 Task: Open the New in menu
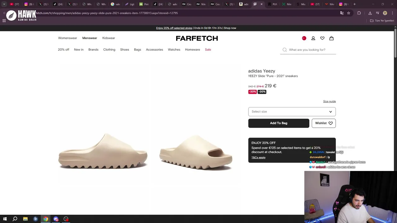[x=79, y=50]
